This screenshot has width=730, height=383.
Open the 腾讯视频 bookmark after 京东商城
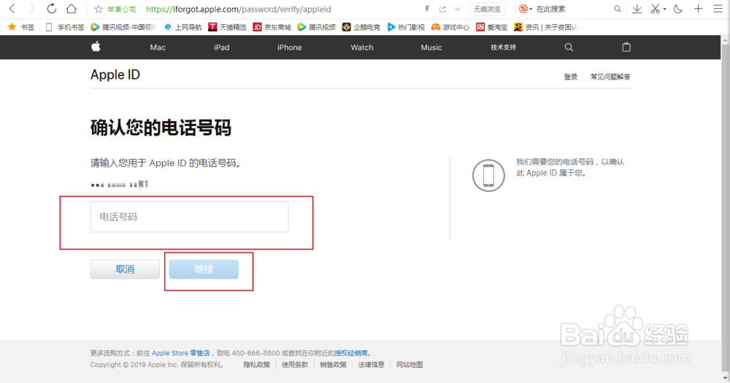click(317, 27)
